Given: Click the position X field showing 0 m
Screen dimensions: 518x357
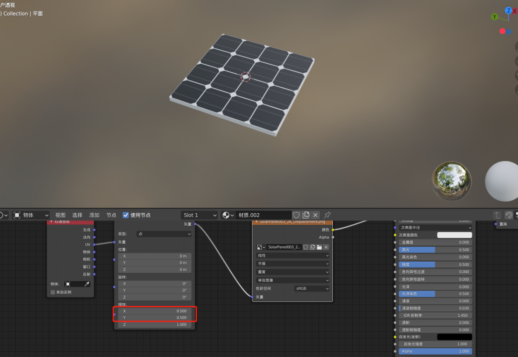Looking at the screenshot, I should point(154,256).
